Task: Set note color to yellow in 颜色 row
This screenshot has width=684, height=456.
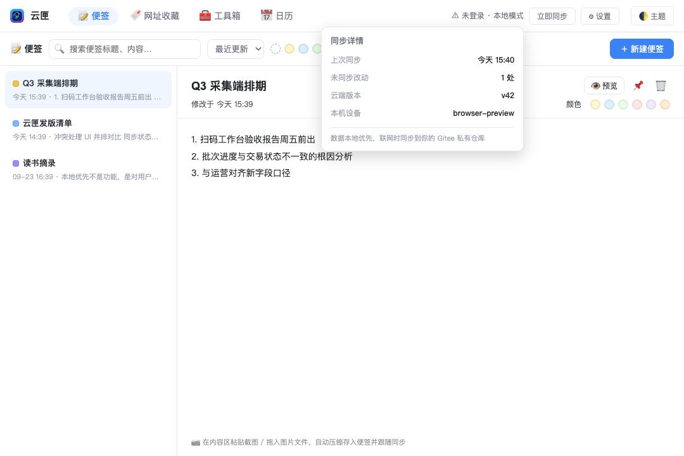Action: coord(595,104)
